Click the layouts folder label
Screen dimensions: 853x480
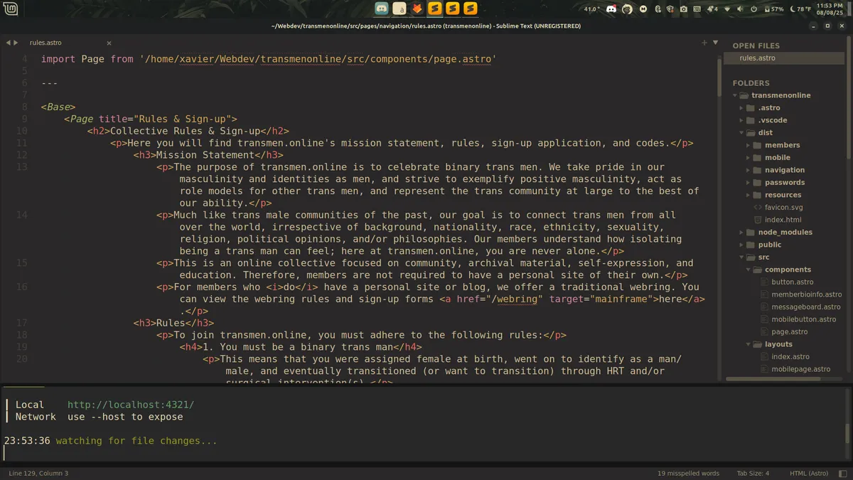click(778, 344)
